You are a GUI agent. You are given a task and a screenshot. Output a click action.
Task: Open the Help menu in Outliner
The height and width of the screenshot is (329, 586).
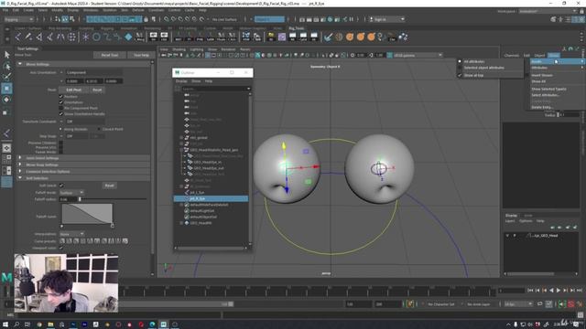(x=209, y=81)
